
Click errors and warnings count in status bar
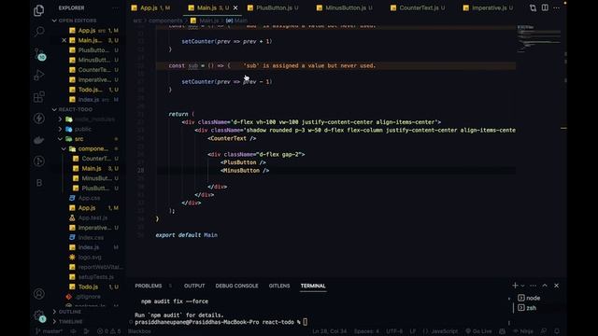coord(109,331)
